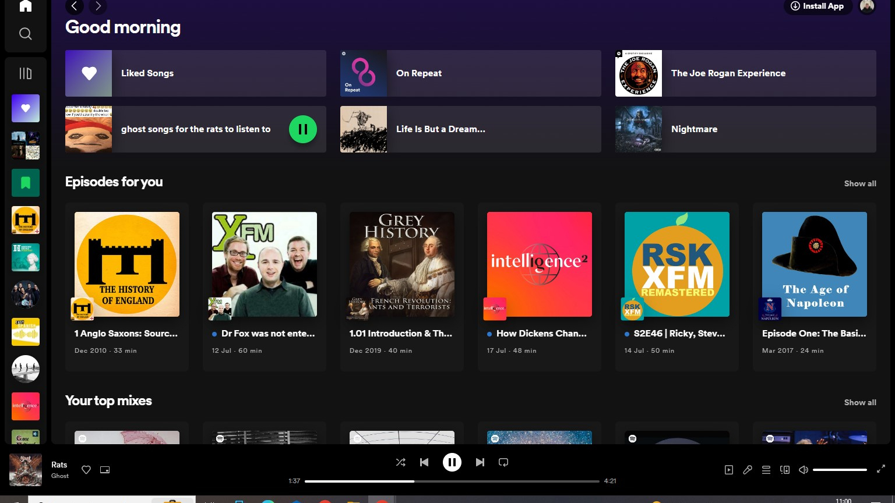Image resolution: width=895 pixels, height=503 pixels.
Task: Save Rats to Liked Songs heart icon
Action: 86,470
